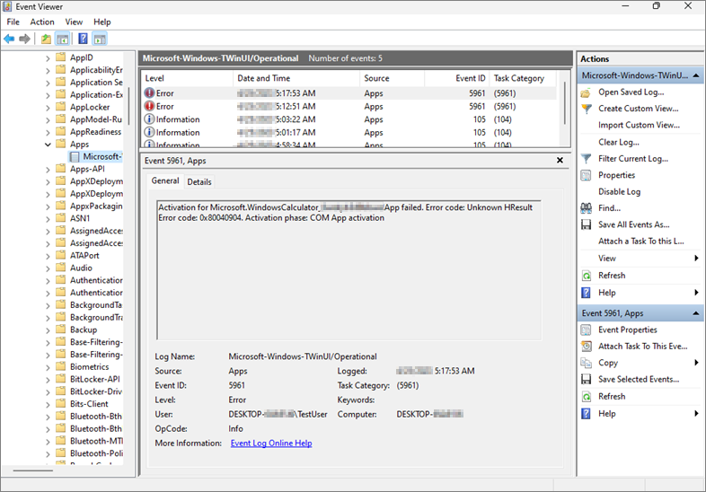Open the Action menu

click(x=42, y=22)
